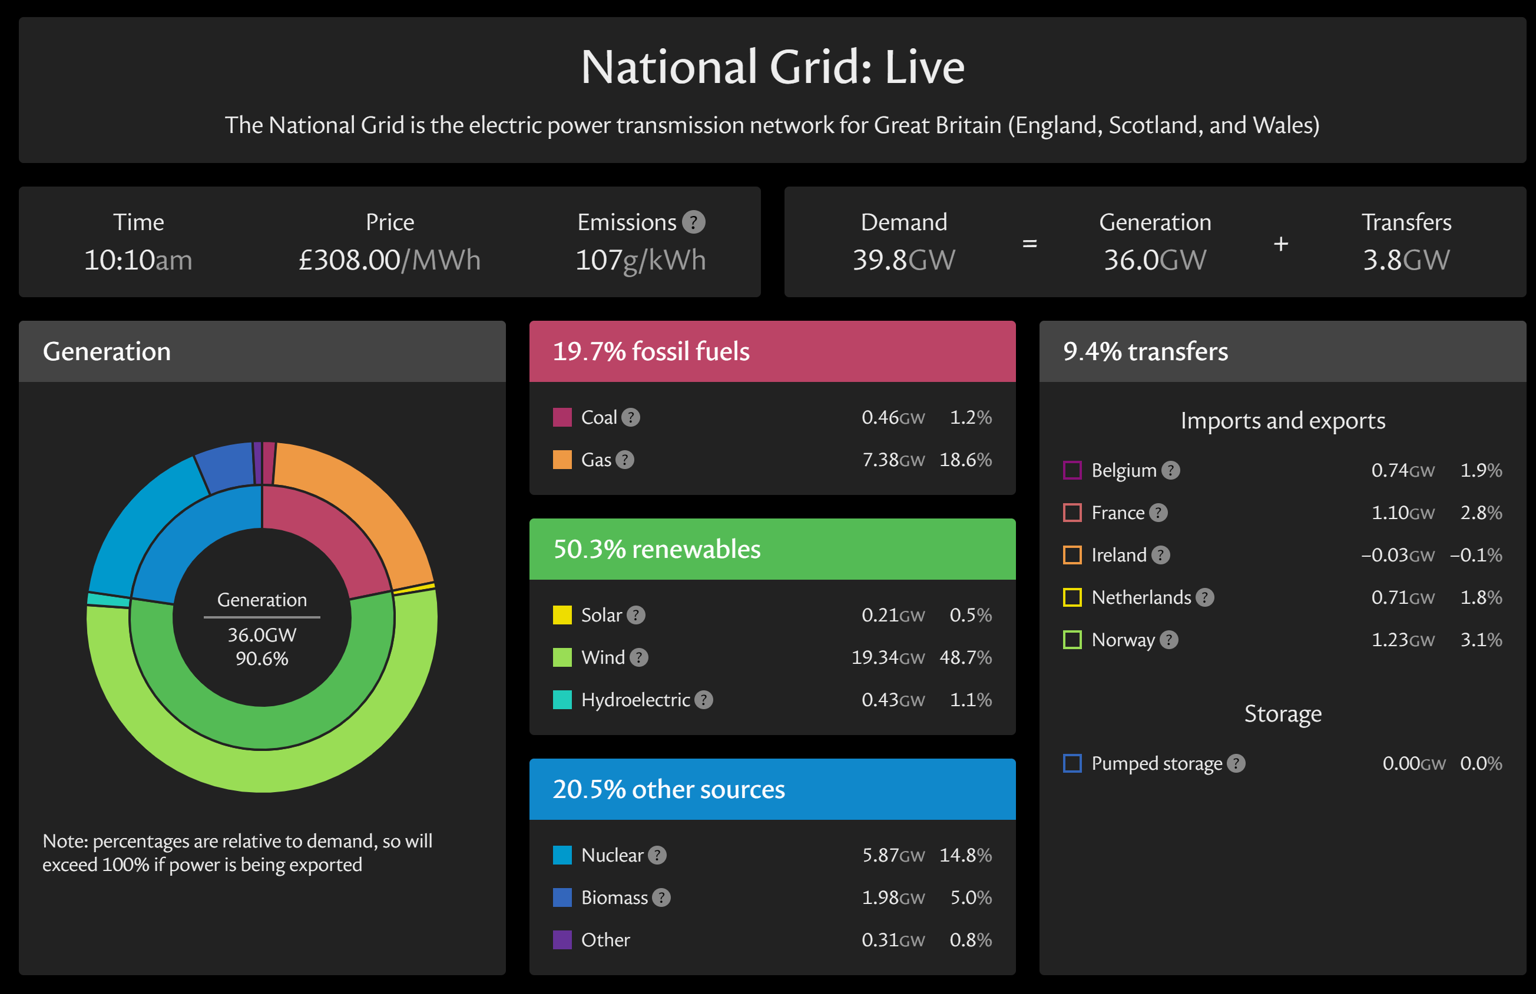Click the Wind question mark icon

click(640, 657)
